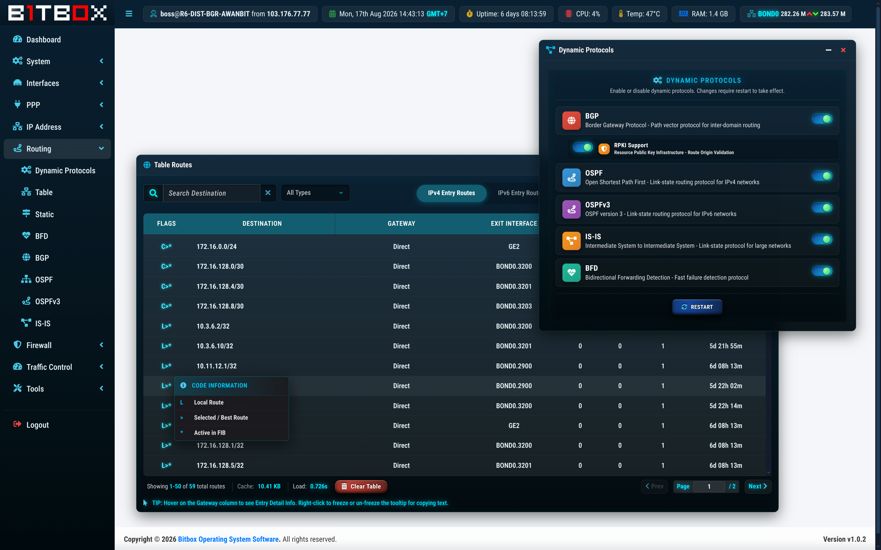Expand the Firewall sidebar menu
881x550 pixels.
pyautogui.click(x=57, y=345)
